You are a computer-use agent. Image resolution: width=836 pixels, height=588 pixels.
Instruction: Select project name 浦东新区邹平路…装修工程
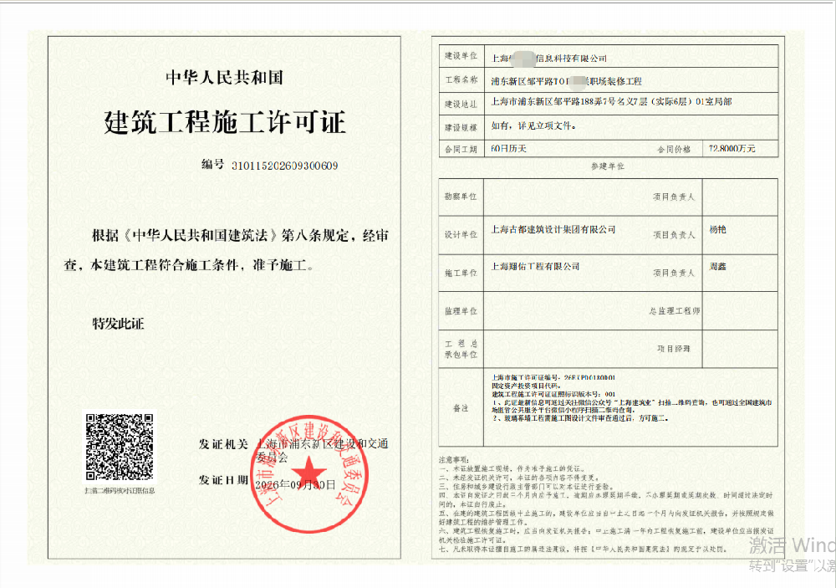pos(566,82)
